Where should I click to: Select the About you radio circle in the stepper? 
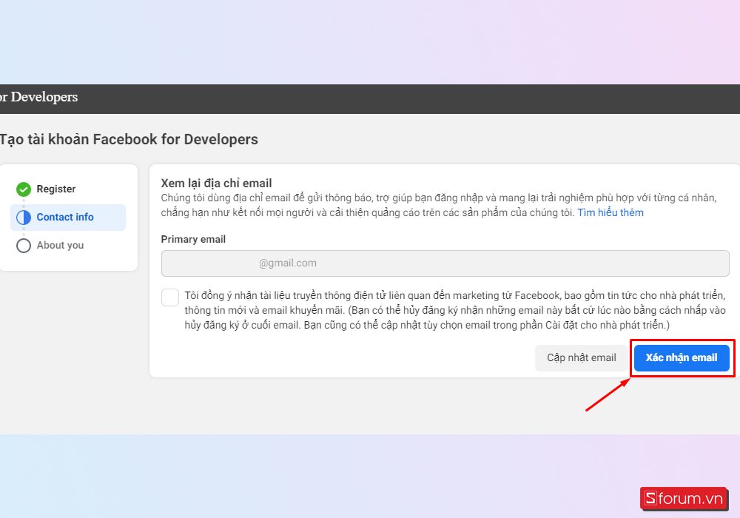(23, 245)
